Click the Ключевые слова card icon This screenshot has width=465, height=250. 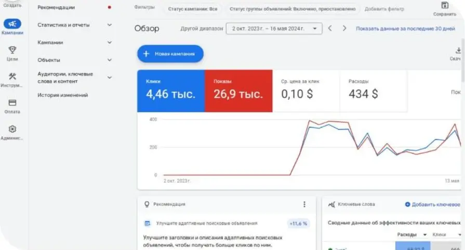[331, 204]
